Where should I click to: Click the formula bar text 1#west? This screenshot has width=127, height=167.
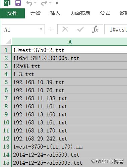118,30
